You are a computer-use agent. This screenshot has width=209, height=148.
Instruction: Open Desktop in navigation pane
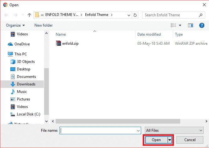click(23, 69)
